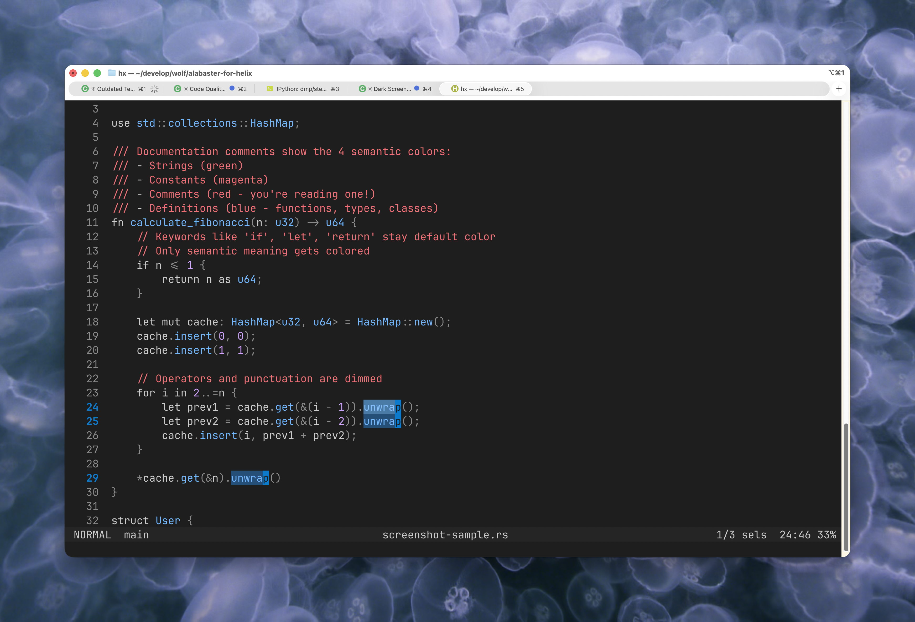Click the screenshot-sample.rs filename in status line
The width and height of the screenshot is (915, 622).
click(x=445, y=535)
